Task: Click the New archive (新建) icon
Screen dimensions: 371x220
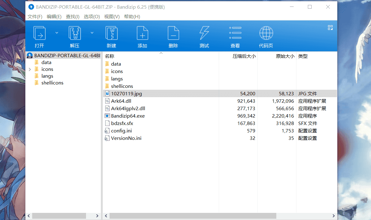Action: 111,33
